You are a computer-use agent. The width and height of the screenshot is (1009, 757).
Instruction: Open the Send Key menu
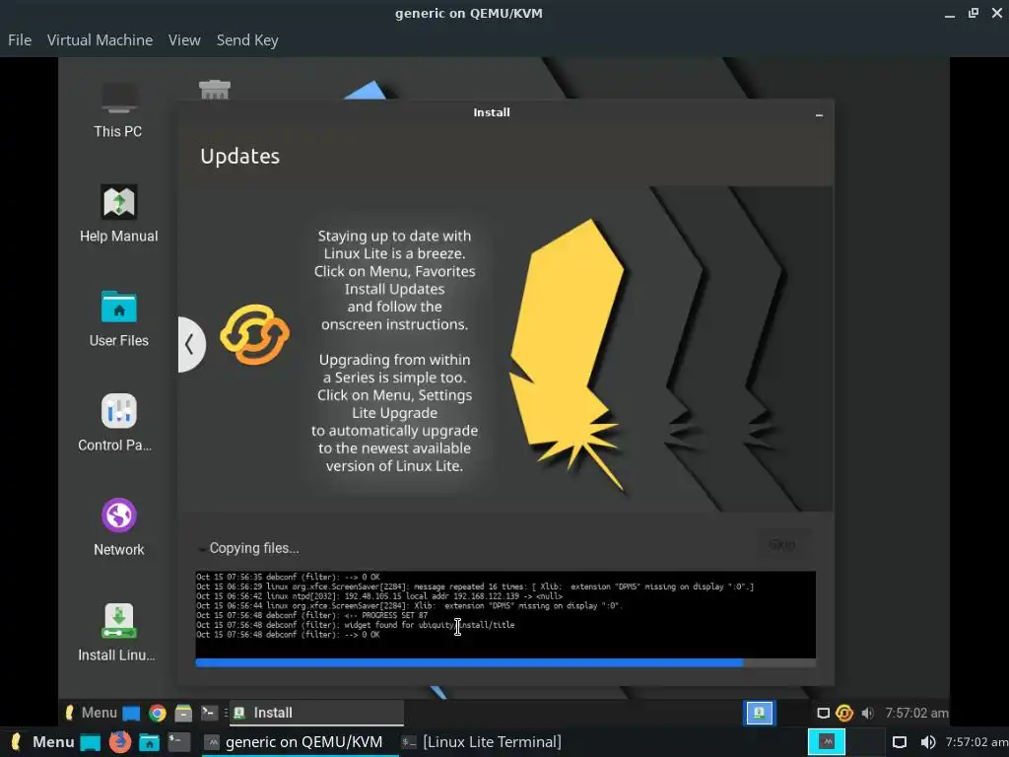247,39
